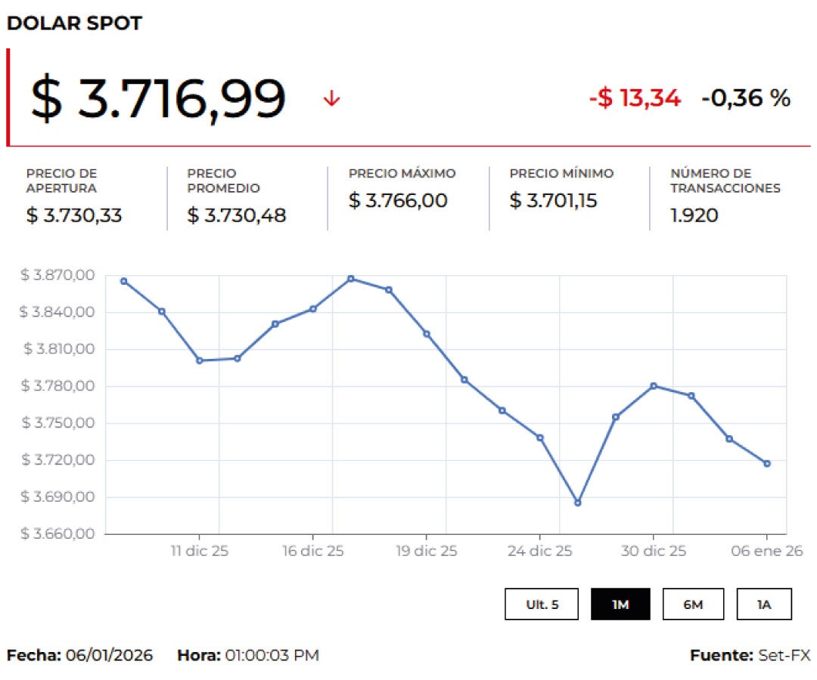Screen dimensions: 817x680
Task: Click the 19 dic 25 axis label
Action: (x=427, y=551)
